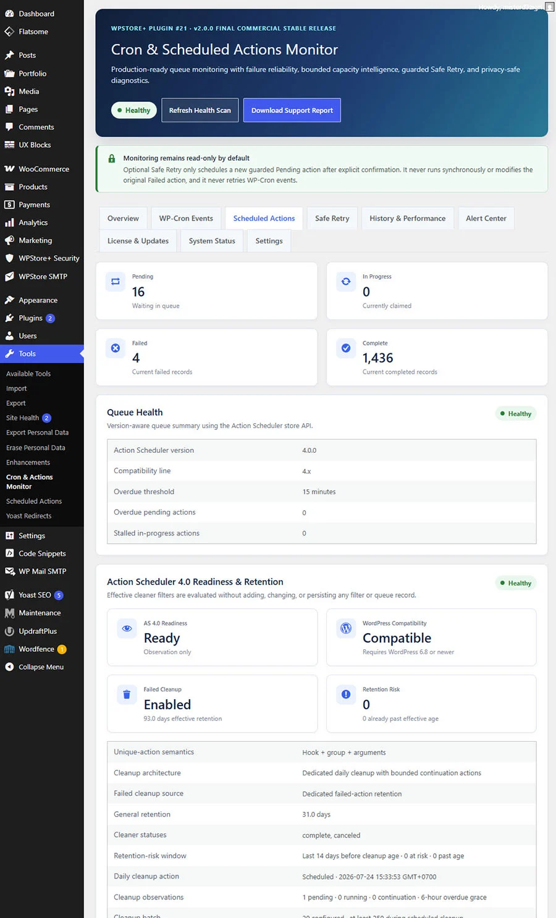This screenshot has width=556, height=918.
Task: Click the UX Blocks icon
Action: click(x=9, y=145)
